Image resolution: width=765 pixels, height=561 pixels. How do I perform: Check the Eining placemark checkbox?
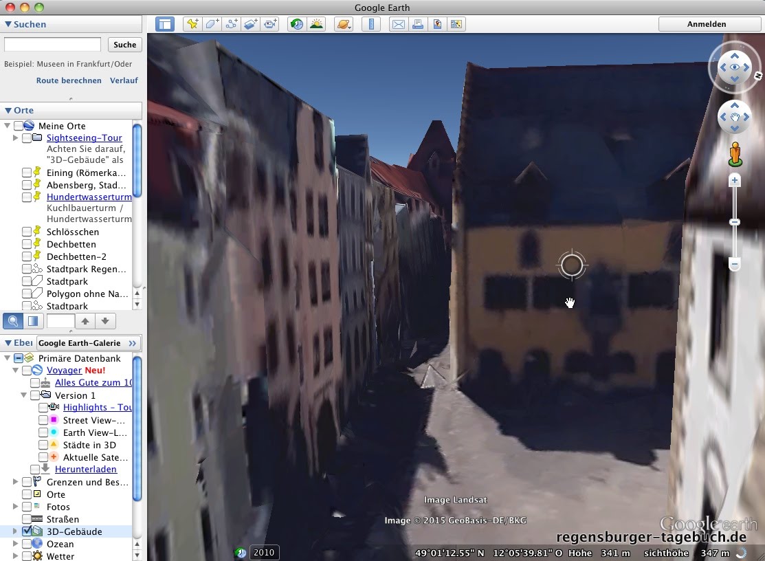(x=27, y=173)
